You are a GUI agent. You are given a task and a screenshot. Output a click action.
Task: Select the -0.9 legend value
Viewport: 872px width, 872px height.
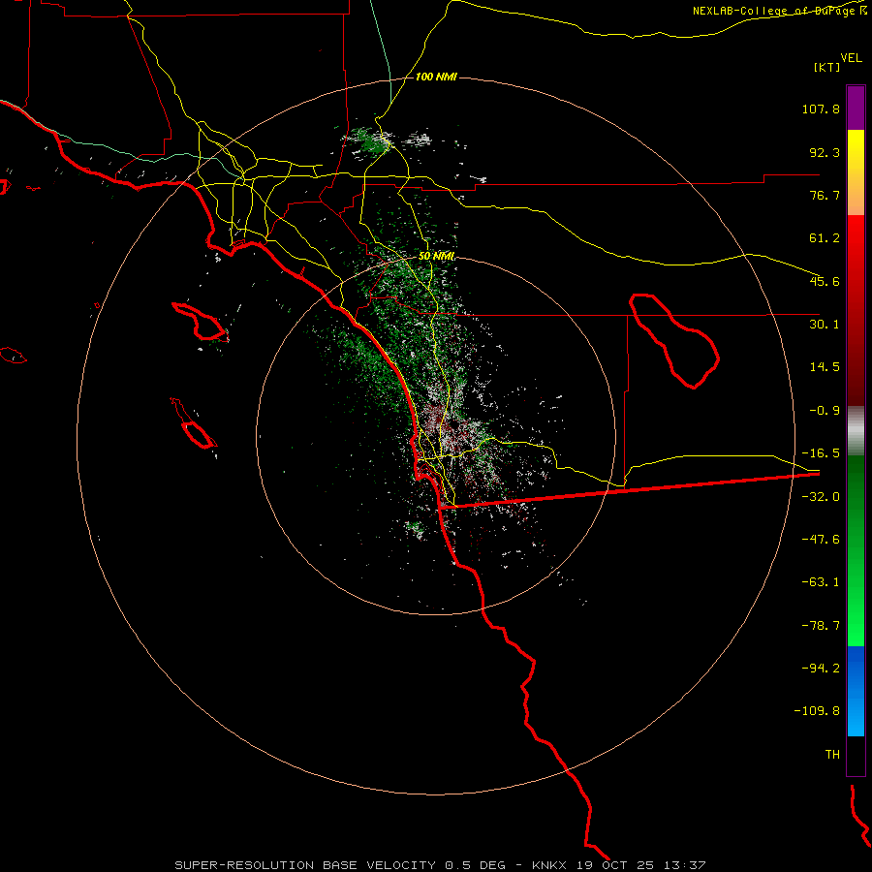(825, 411)
